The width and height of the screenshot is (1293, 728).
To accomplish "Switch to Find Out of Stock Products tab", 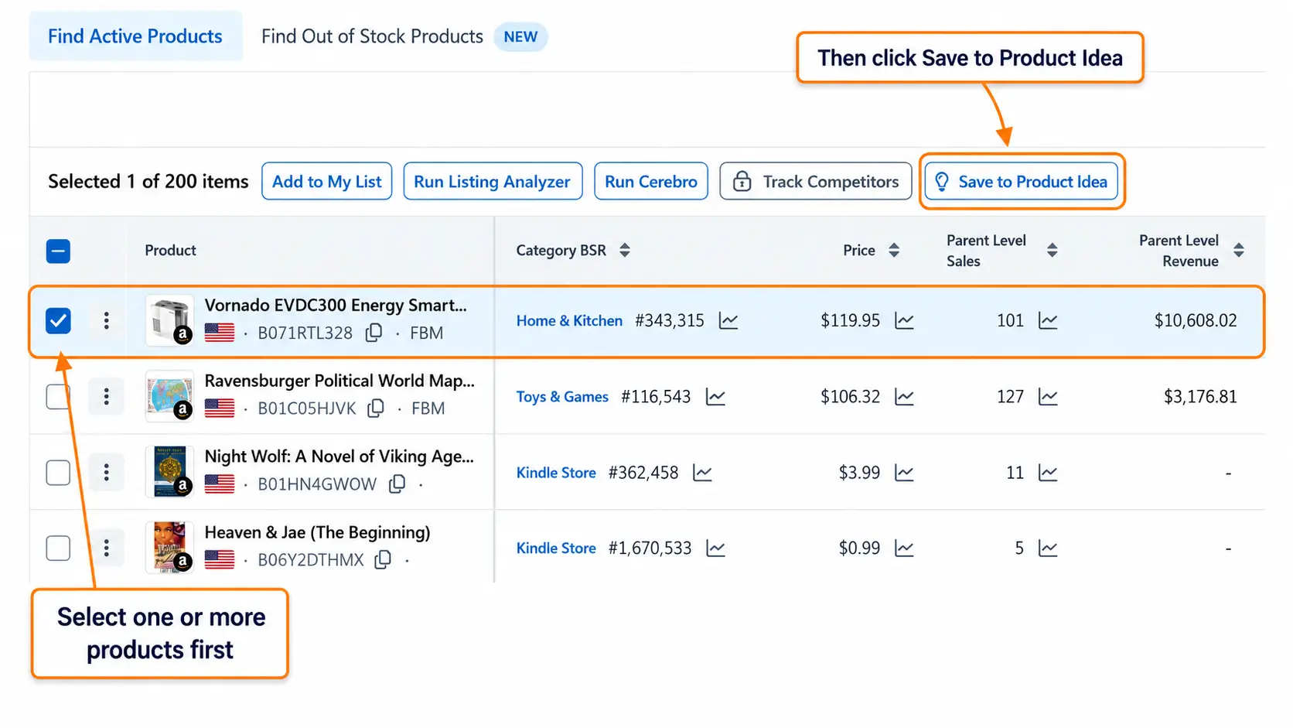I will point(372,36).
